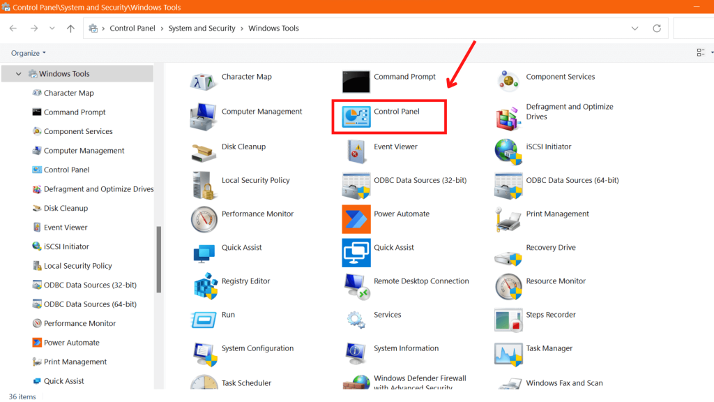Open ODBC Data Sources (32-bit) icon in main pane
This screenshot has width=714, height=402.
point(356,186)
